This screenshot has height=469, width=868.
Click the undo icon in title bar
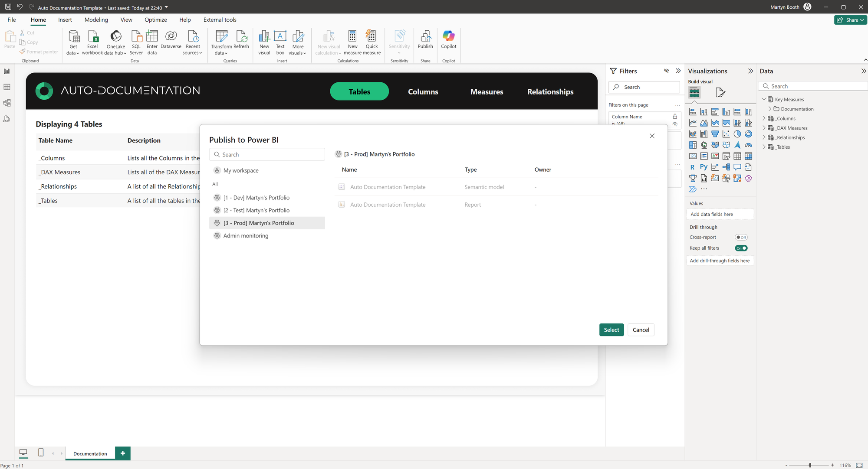[20, 7]
